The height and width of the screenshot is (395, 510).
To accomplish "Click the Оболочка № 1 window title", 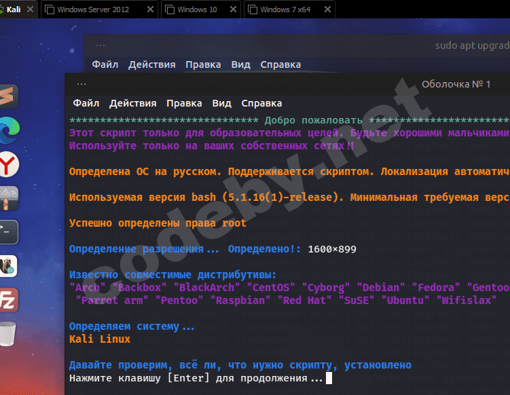I will coord(456,85).
